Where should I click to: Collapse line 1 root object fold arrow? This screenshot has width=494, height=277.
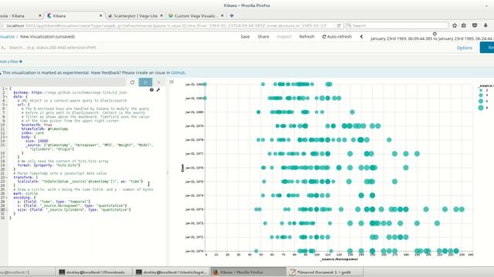coord(7,88)
